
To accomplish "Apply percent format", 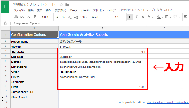I will click(x=64, y=17).
